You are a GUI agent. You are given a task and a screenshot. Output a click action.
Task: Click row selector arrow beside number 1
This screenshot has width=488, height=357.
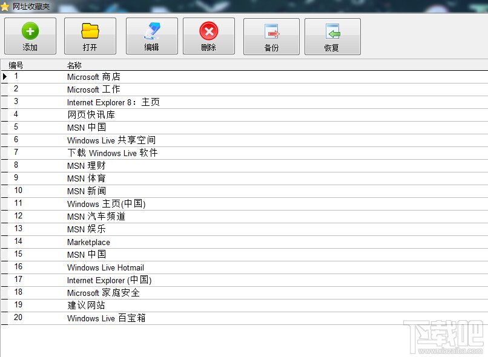(x=5, y=76)
